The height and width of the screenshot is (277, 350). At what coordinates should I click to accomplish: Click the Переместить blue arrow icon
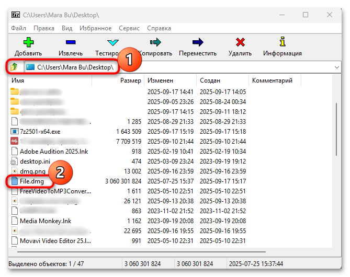[x=198, y=42]
